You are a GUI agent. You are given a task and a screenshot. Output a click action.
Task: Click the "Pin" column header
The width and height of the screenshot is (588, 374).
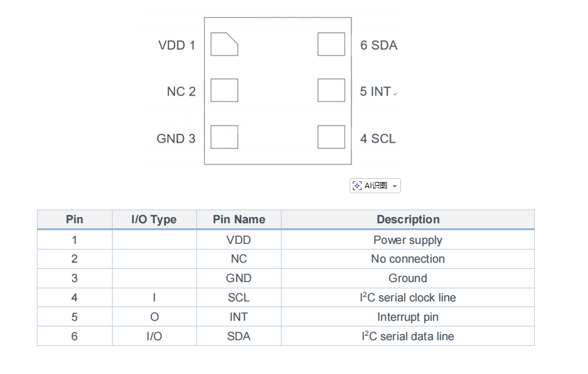point(74,220)
